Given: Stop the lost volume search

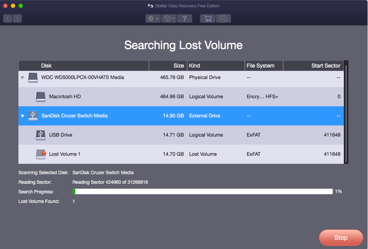Looking at the screenshot, I should 341,238.
